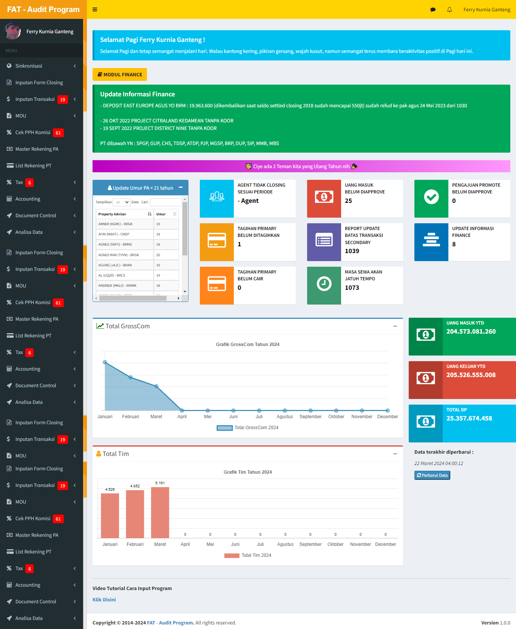The height and width of the screenshot is (629, 516).
Task: Click the Perbarui Data button
Action: click(432, 475)
